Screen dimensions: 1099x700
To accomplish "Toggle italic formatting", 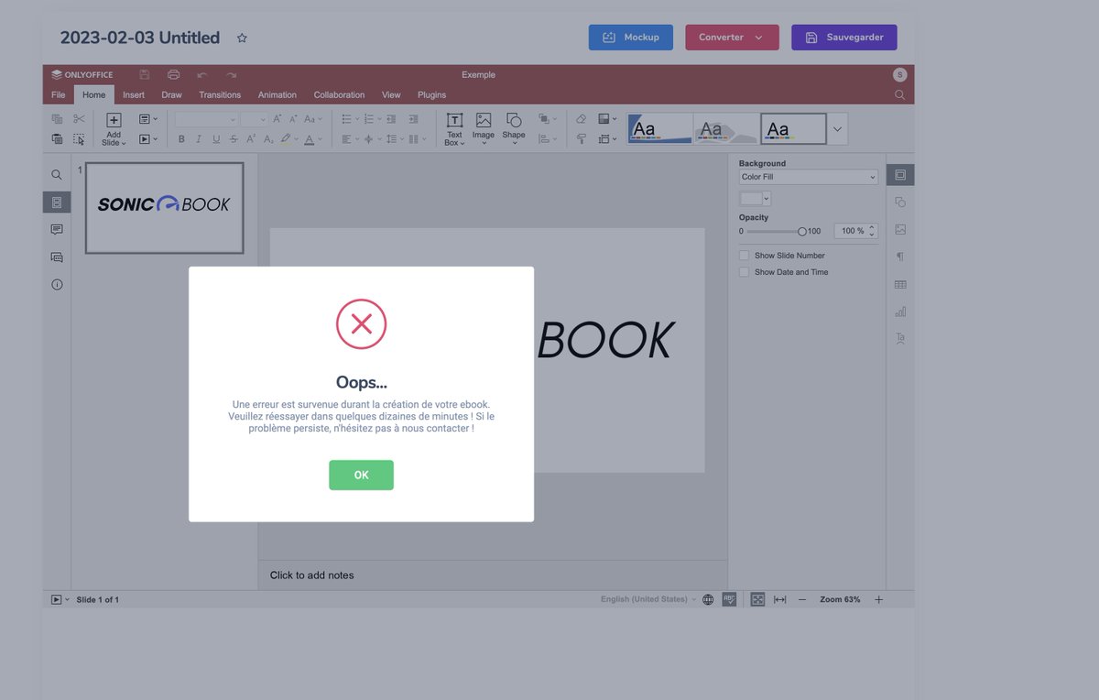I will pyautogui.click(x=199, y=139).
